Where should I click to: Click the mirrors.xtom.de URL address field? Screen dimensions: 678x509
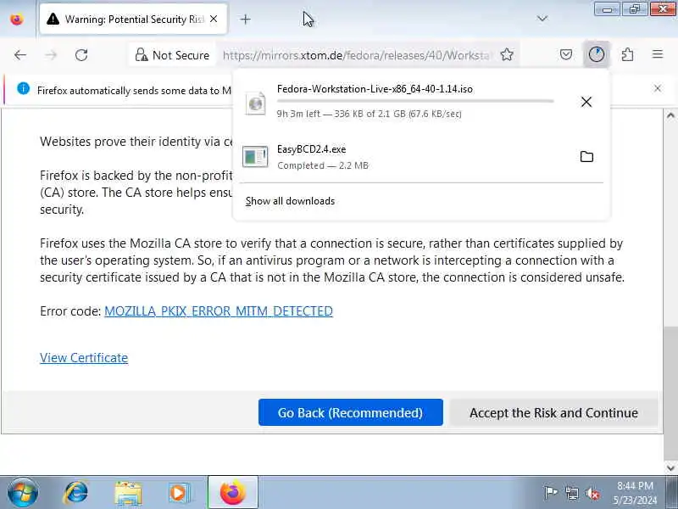click(x=356, y=55)
